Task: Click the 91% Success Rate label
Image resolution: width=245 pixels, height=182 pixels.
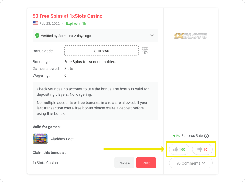Action: point(188,136)
